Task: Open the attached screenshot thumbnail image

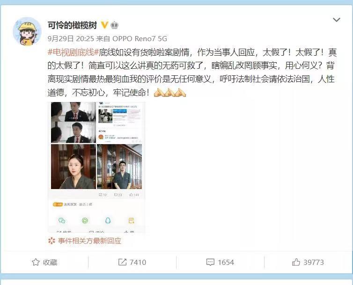Action: click(97, 167)
